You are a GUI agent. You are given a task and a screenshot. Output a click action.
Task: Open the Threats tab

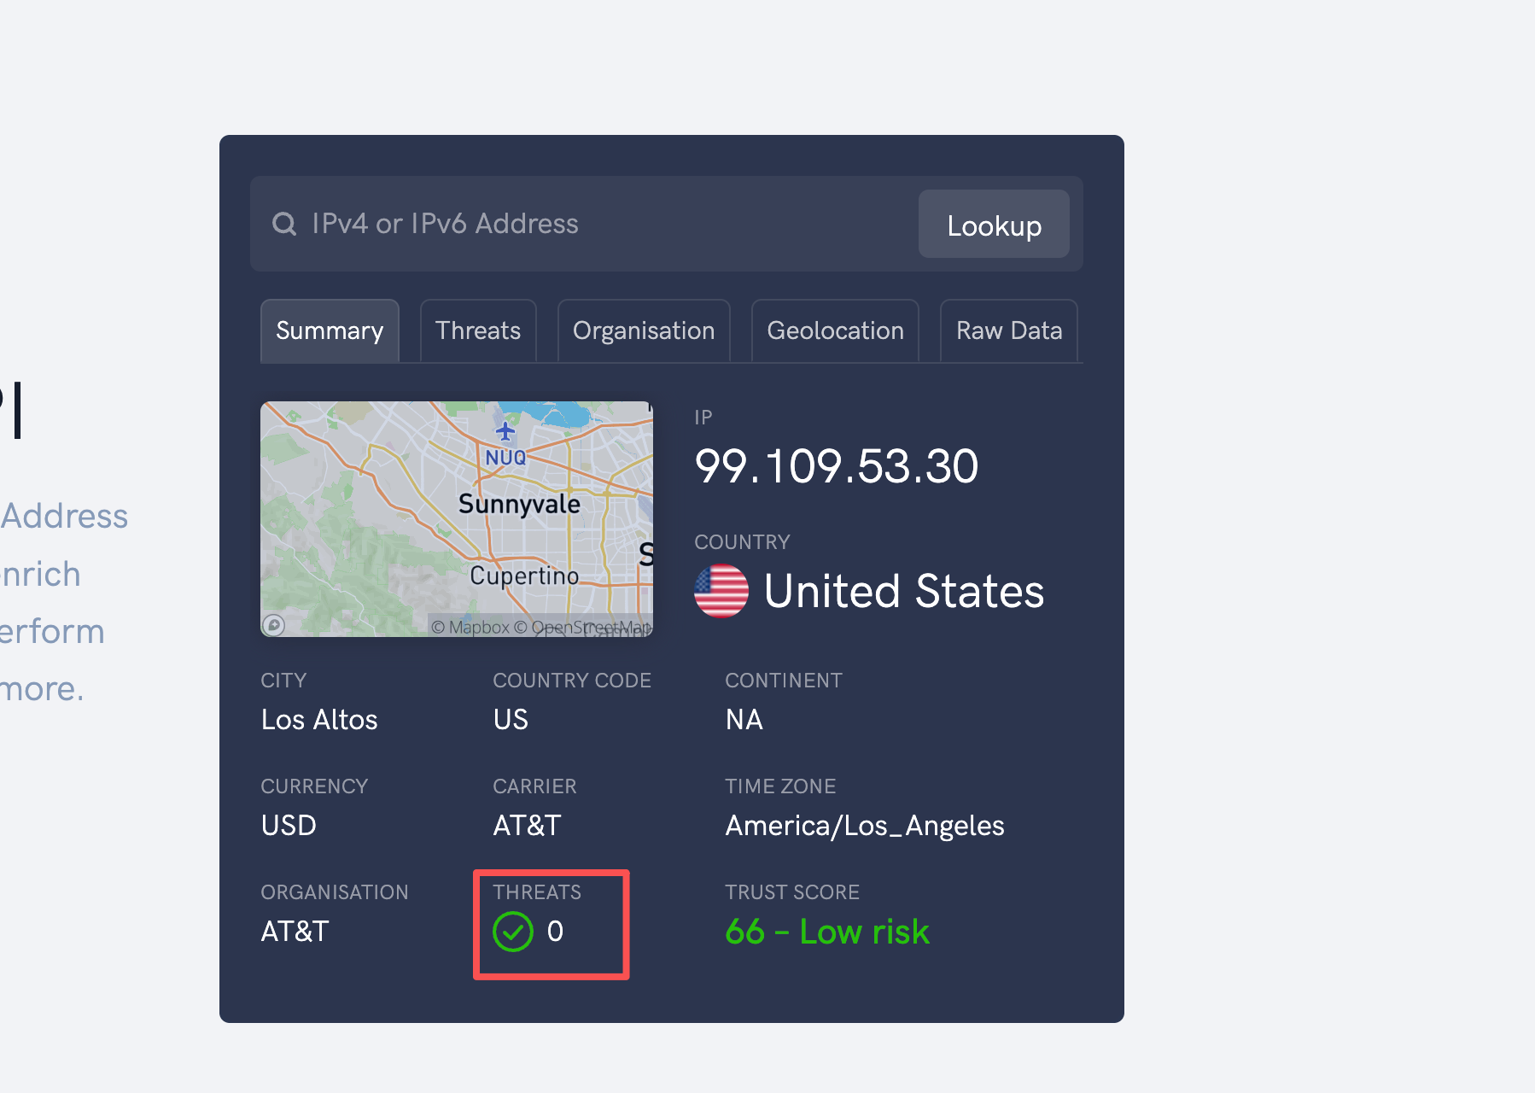(x=478, y=331)
